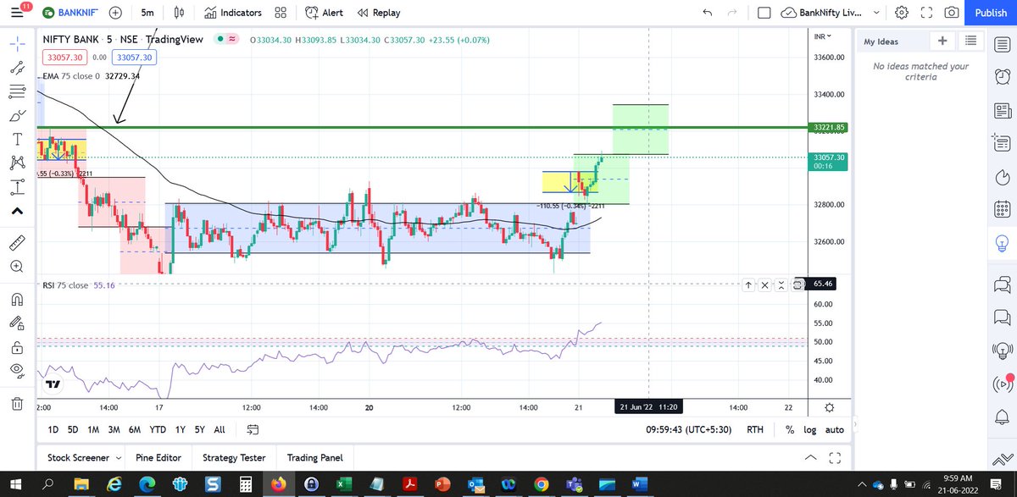
Task: Take a chart snapshot
Action: click(952, 13)
